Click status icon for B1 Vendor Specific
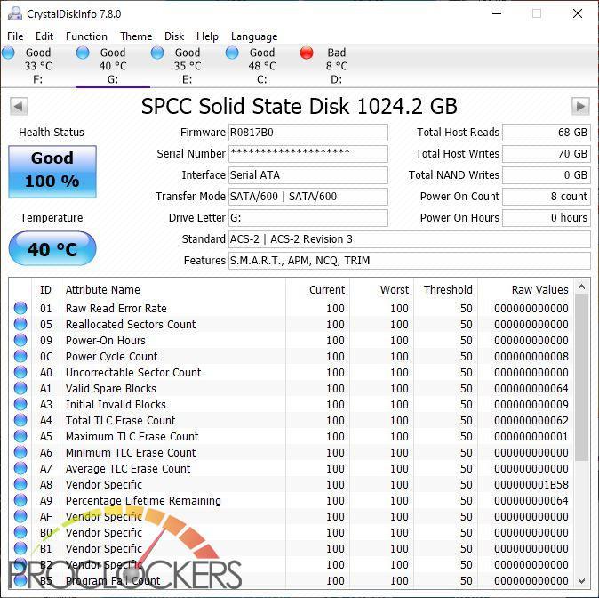 [x=20, y=548]
